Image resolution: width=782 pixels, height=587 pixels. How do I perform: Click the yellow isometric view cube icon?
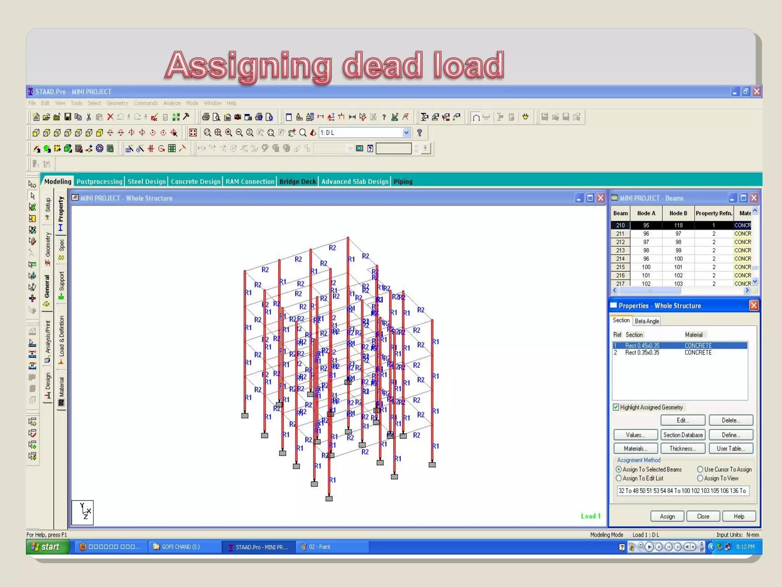click(x=99, y=133)
